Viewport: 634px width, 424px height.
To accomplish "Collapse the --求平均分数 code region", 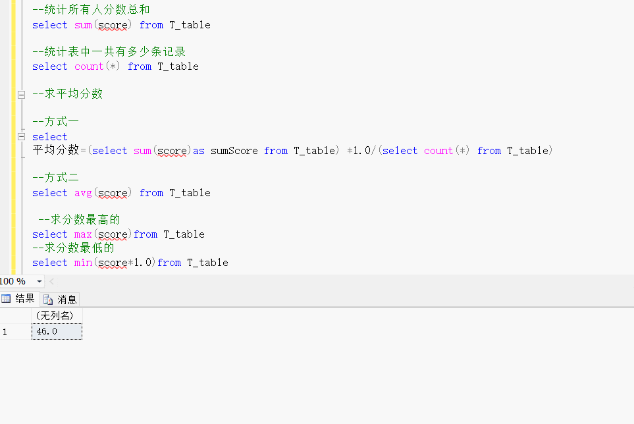I will pos(22,95).
